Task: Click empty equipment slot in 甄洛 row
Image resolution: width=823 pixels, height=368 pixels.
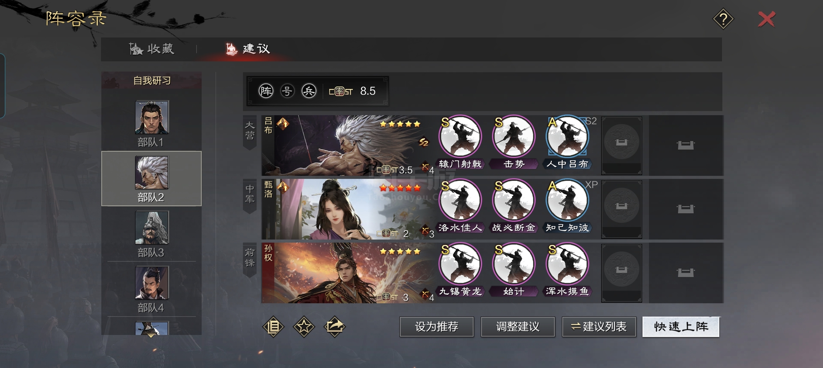Action: [621, 209]
